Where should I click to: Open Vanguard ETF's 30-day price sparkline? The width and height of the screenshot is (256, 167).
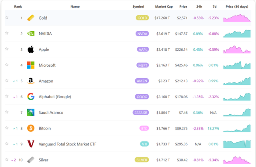coord(237,144)
